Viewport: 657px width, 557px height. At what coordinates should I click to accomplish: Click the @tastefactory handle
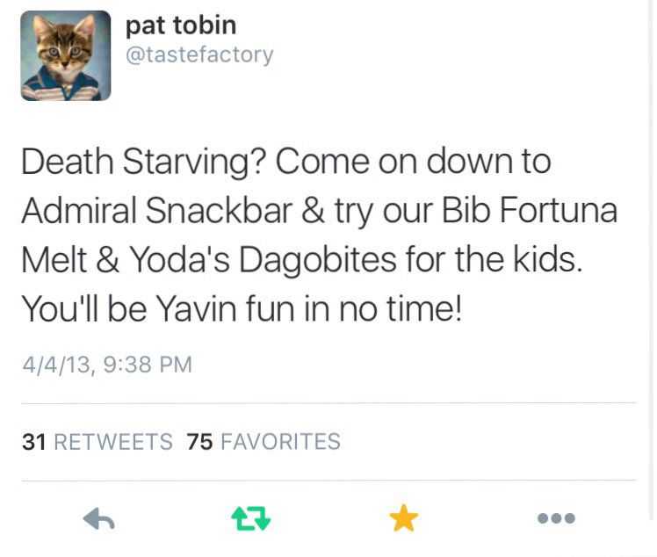[199, 54]
